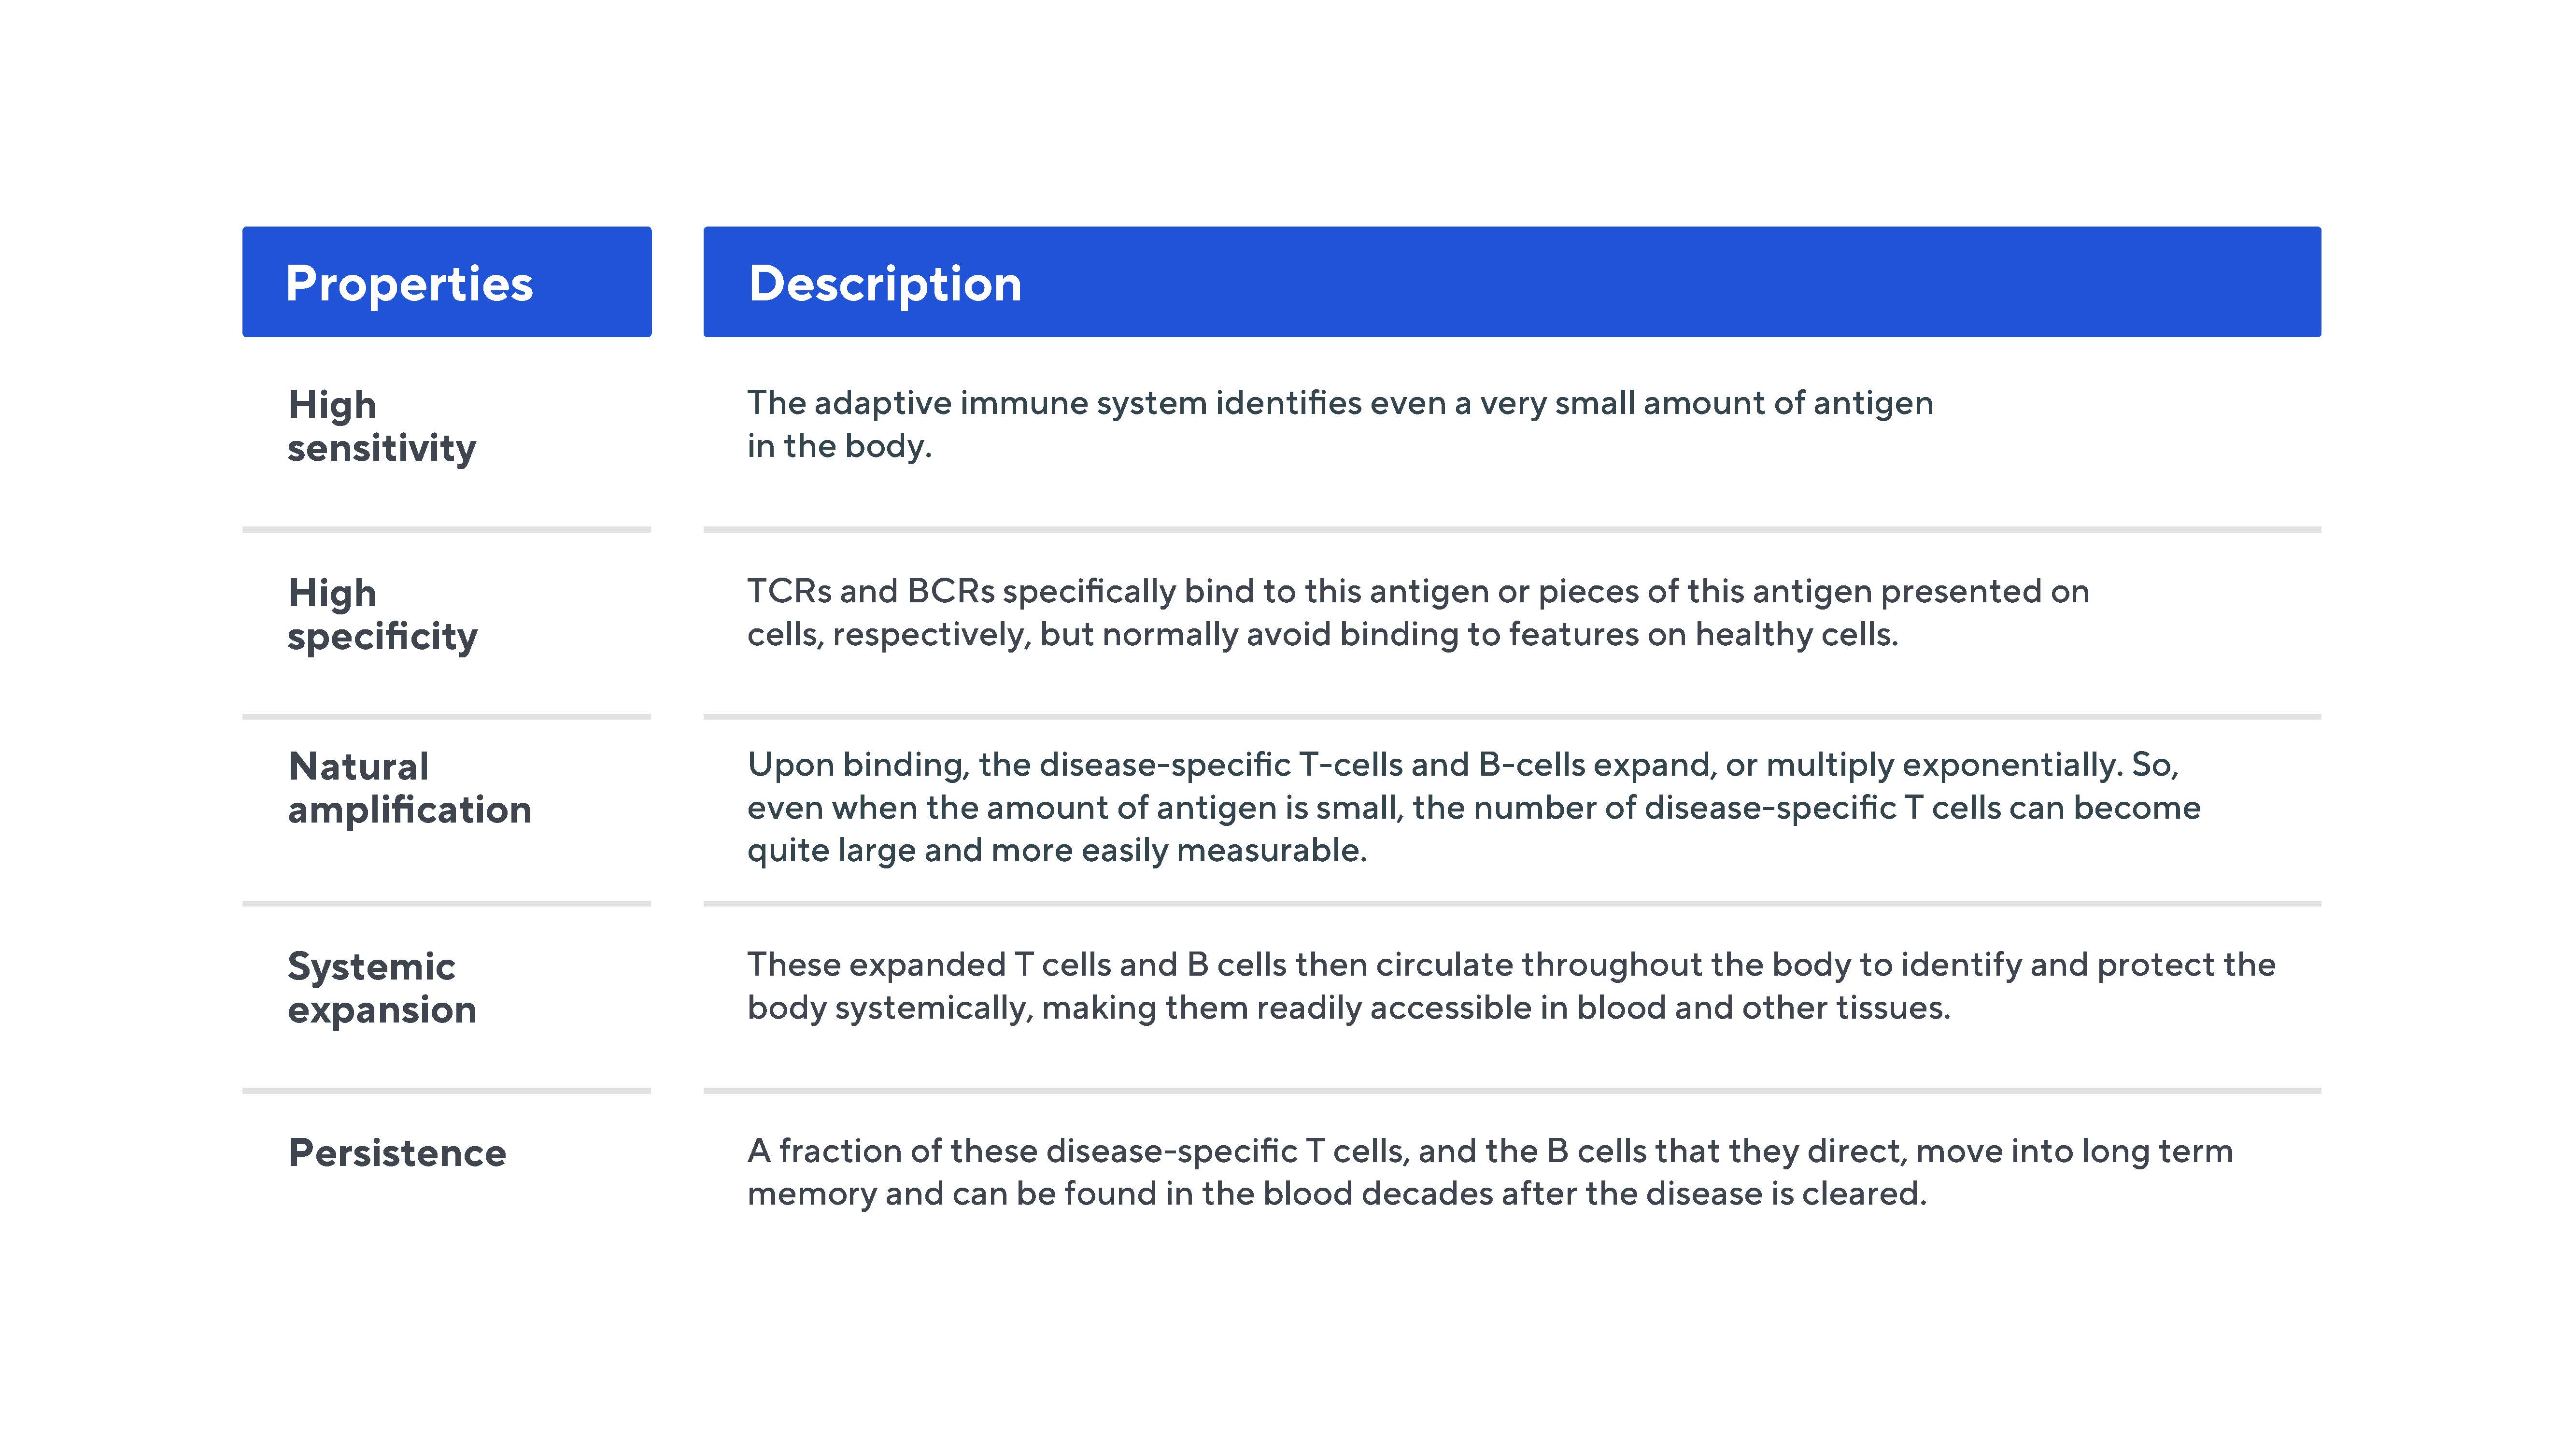Click the phrase "quite large" in the description
The height and width of the screenshot is (1449, 2576).
coord(831,851)
